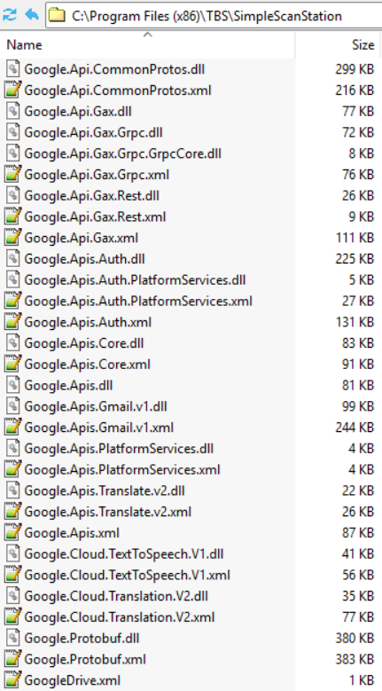Viewport: 382px width, 691px height.
Task: Click the blue back arrow icon
Action: [31, 15]
